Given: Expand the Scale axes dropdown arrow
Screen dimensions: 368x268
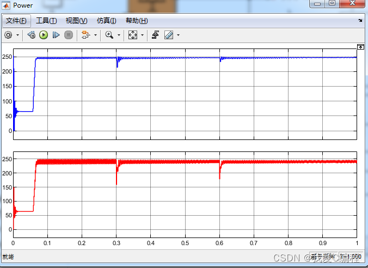Looking at the screenshot, I should tap(143, 35).
